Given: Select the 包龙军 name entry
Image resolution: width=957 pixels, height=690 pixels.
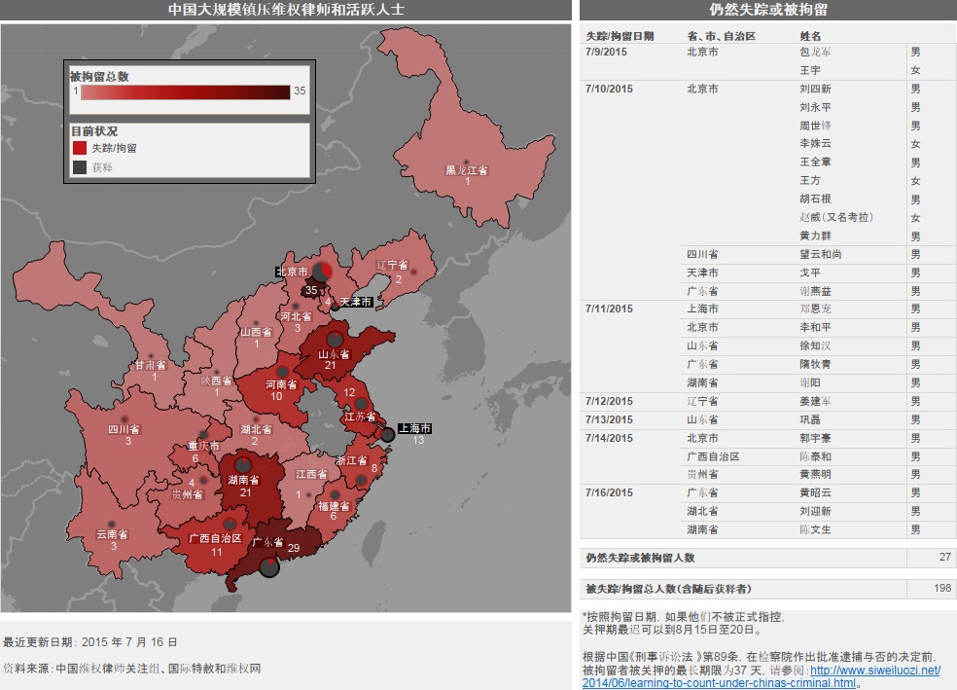Looking at the screenshot, I should point(815,52).
